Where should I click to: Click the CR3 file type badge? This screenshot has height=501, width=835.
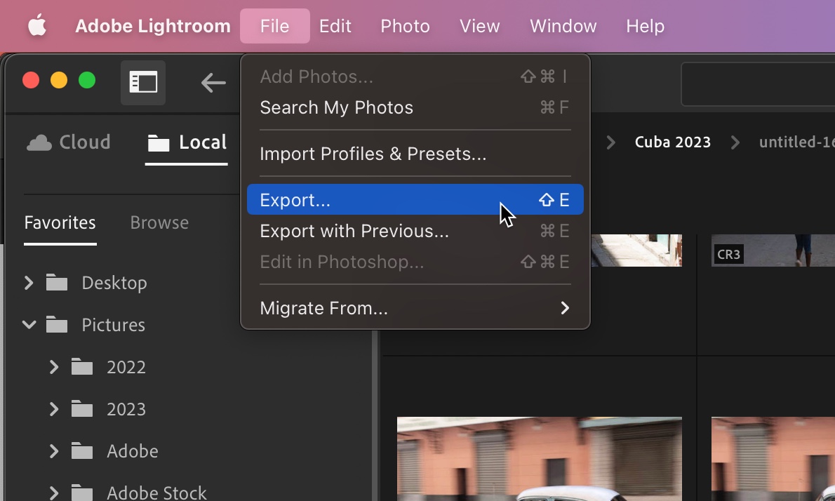[728, 254]
